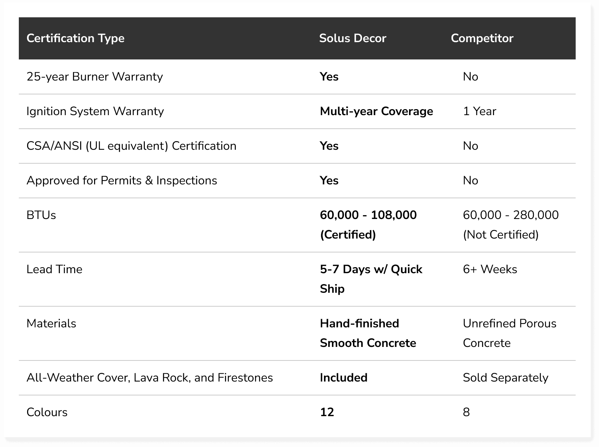Click the Competitor column header

(482, 38)
